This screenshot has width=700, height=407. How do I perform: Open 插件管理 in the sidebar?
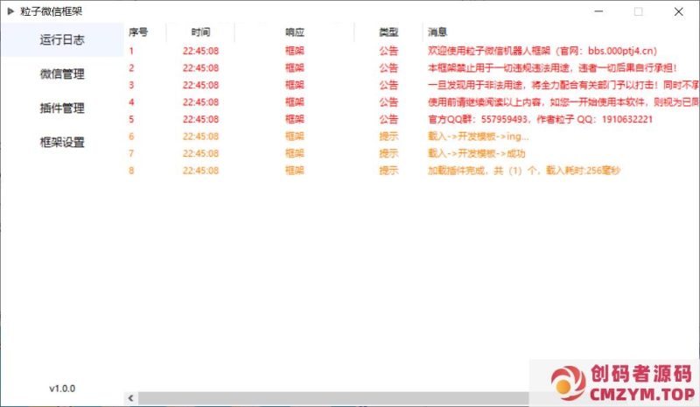[62, 109]
